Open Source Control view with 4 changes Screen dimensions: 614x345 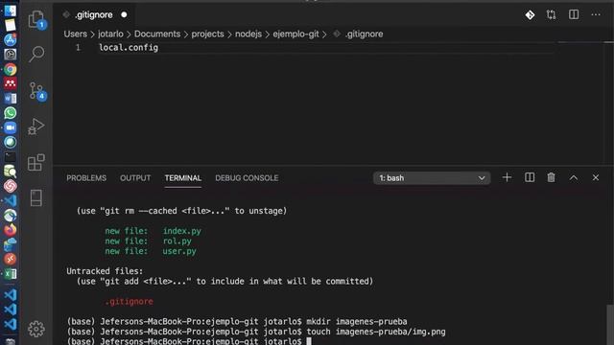[36, 91]
